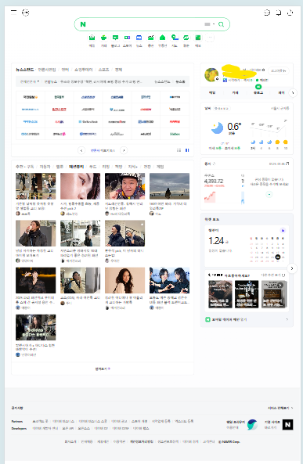Image resolution: width=303 pixels, height=464 pixels.
Task: Click the refresh icon beside VIBE recommendations
Action: click(x=283, y=275)
